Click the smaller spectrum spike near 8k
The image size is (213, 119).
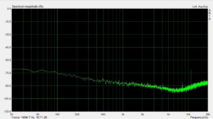(182, 85)
